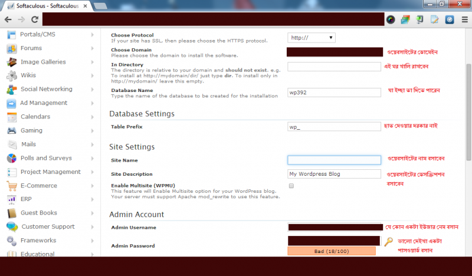The height and width of the screenshot is (276, 472).
Task: Click the Choose Domain field
Action: [335, 52]
